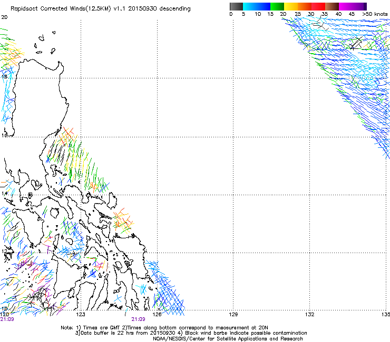Click the '129' longitude axis label

[233, 315]
